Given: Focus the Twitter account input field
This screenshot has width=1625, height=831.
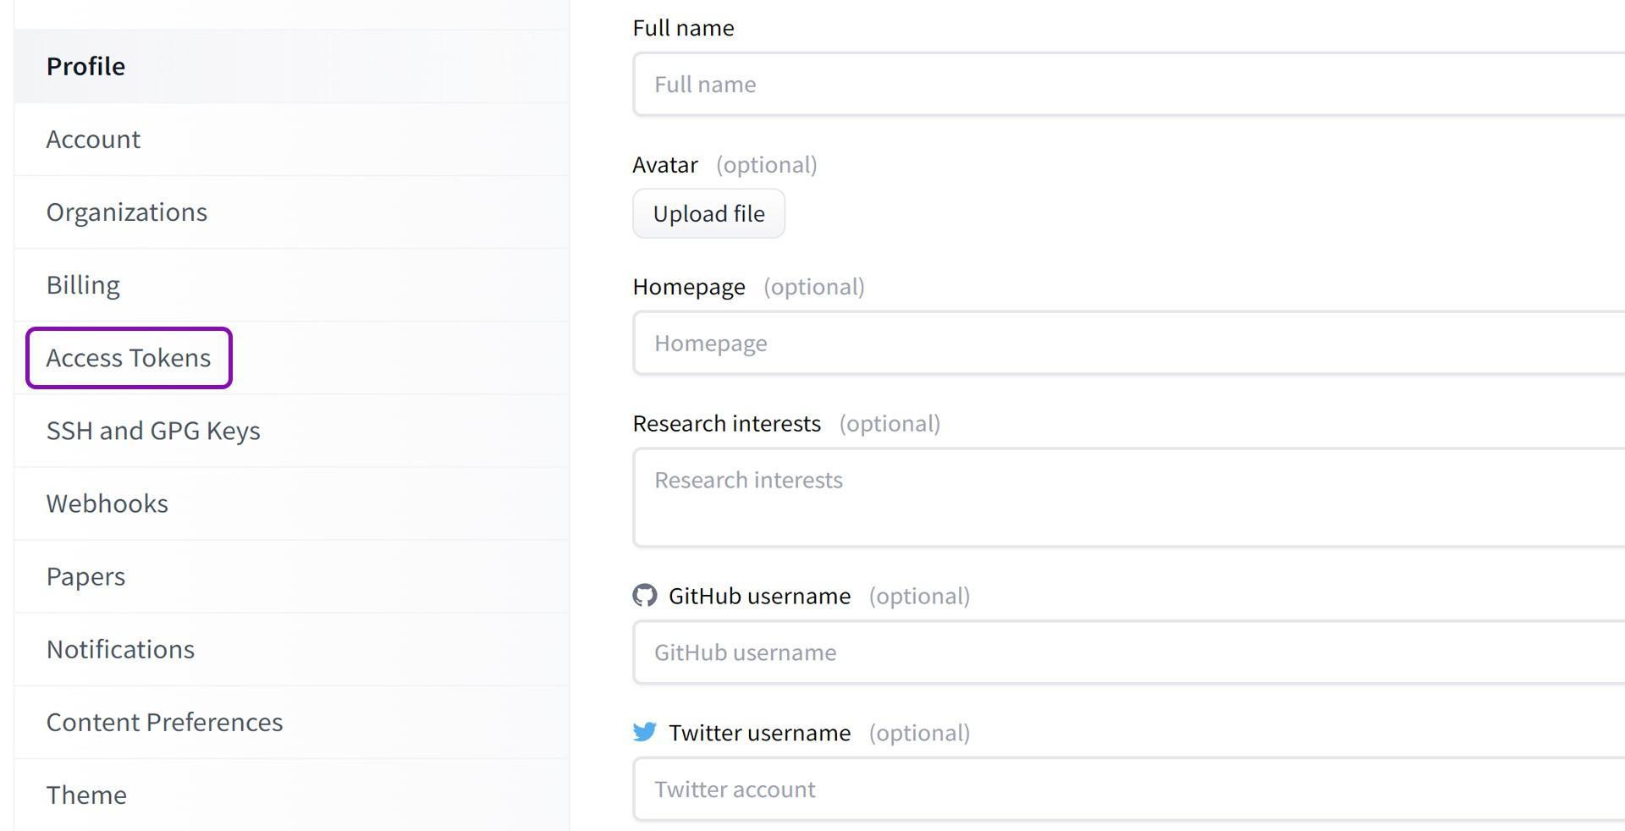Looking at the screenshot, I should pos(1129,790).
